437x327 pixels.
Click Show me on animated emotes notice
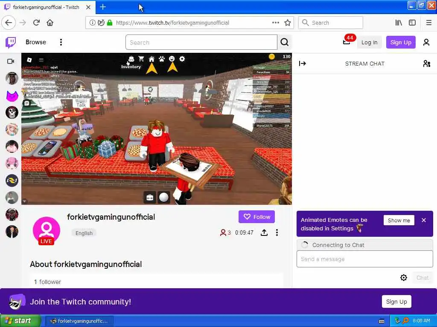399,221
